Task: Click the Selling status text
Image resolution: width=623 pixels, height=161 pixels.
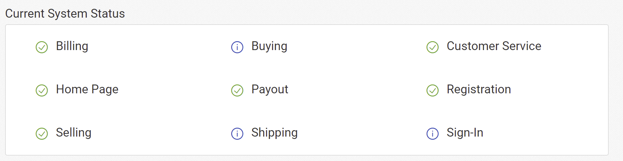Action: pyautogui.click(x=74, y=133)
